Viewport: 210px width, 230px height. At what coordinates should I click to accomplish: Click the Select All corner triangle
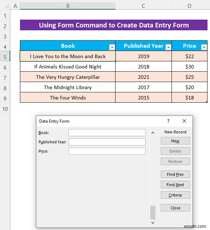[x=6, y=6]
